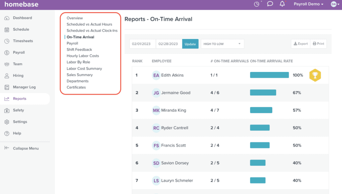Open notifications bell icon
The image size is (342, 194).
tap(282, 4)
